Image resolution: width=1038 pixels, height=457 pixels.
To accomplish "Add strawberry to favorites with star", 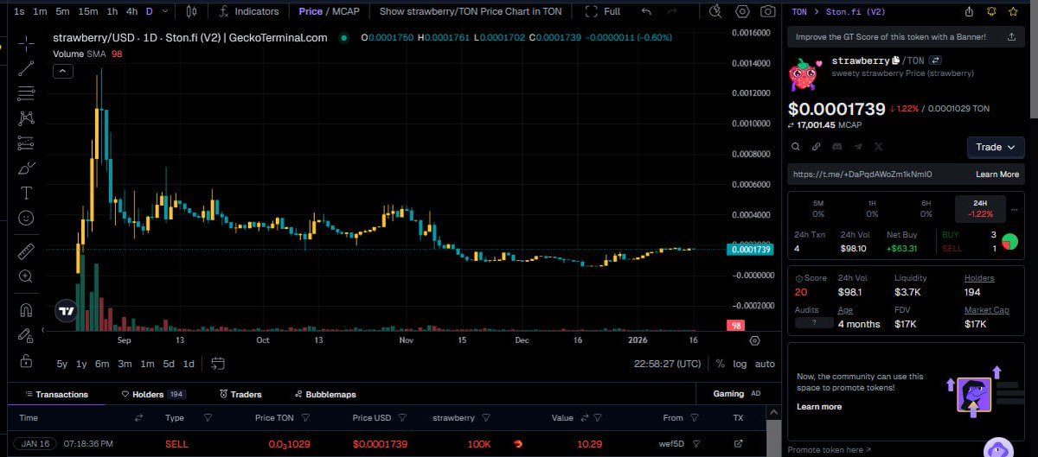I will (x=1013, y=12).
